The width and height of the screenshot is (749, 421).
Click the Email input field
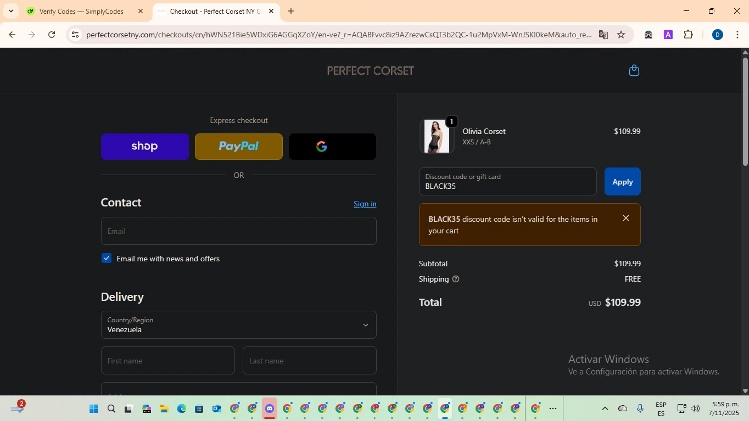click(x=239, y=231)
